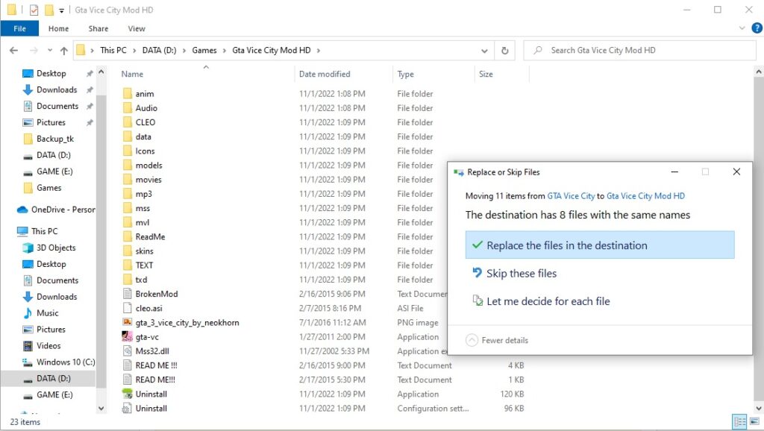
Task: Choose Replace the files in the destination
Action: pos(600,245)
